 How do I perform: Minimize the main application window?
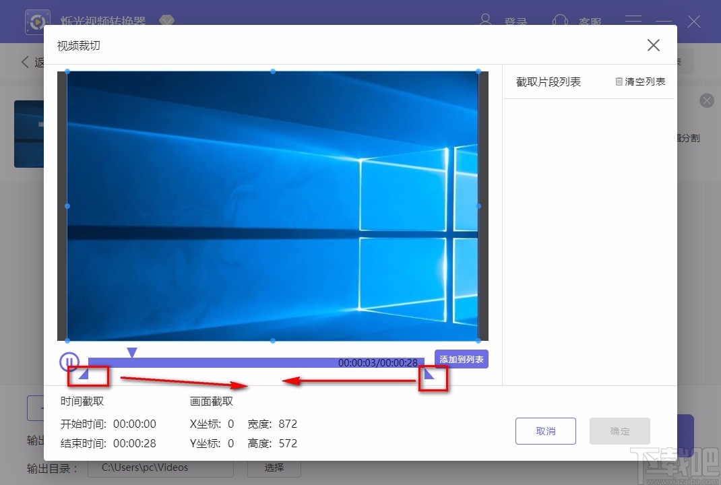pyautogui.click(x=664, y=21)
